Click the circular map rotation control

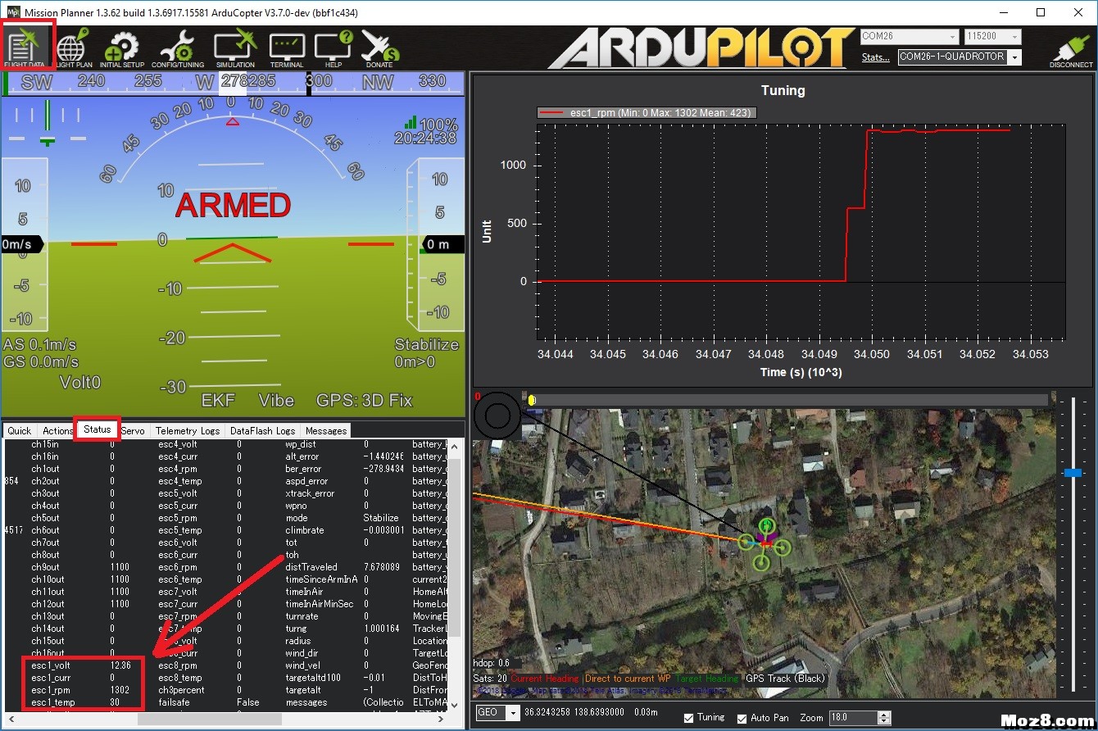[x=497, y=416]
